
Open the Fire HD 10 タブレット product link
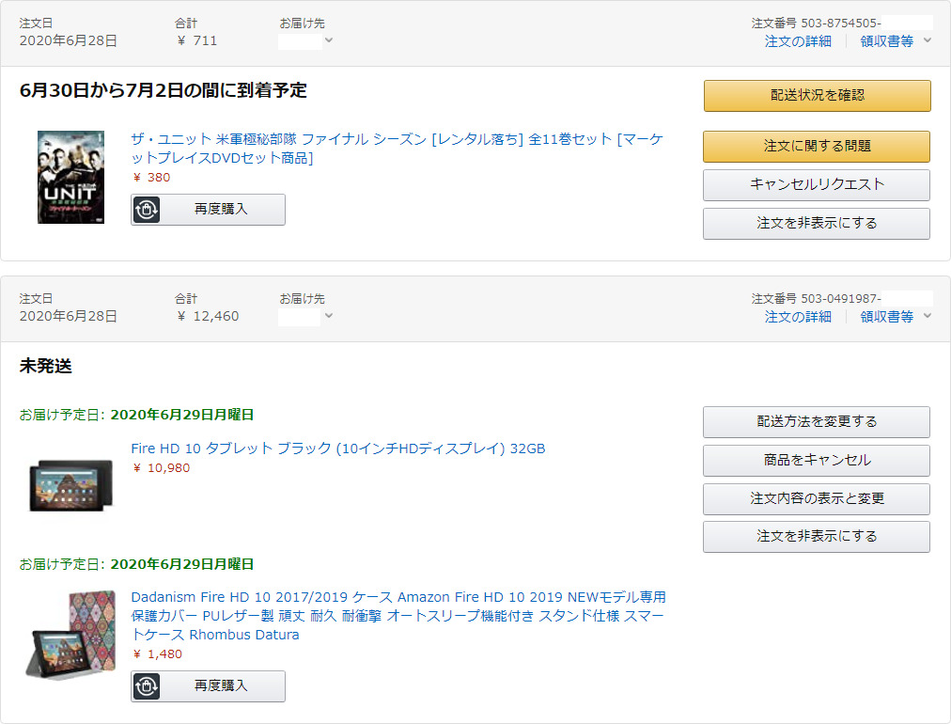(x=337, y=449)
